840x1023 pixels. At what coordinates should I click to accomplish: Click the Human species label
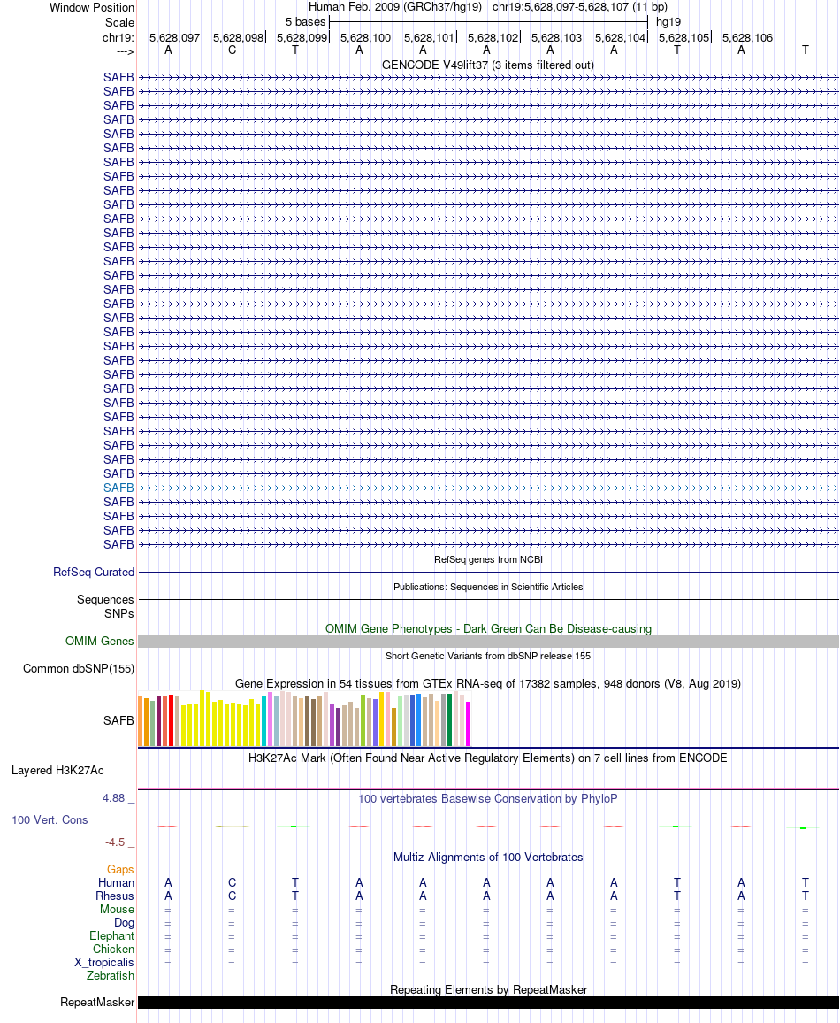pyautogui.click(x=116, y=882)
